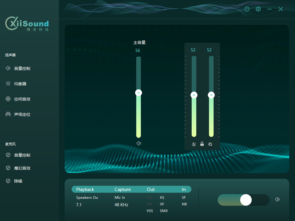The image size is (295, 221).
Task: Select the Capture column header
Action: pyautogui.click(x=123, y=190)
